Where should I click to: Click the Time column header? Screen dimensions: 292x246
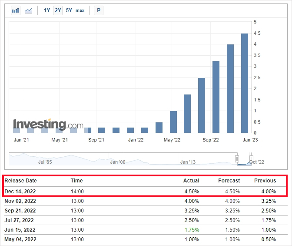coord(76,181)
